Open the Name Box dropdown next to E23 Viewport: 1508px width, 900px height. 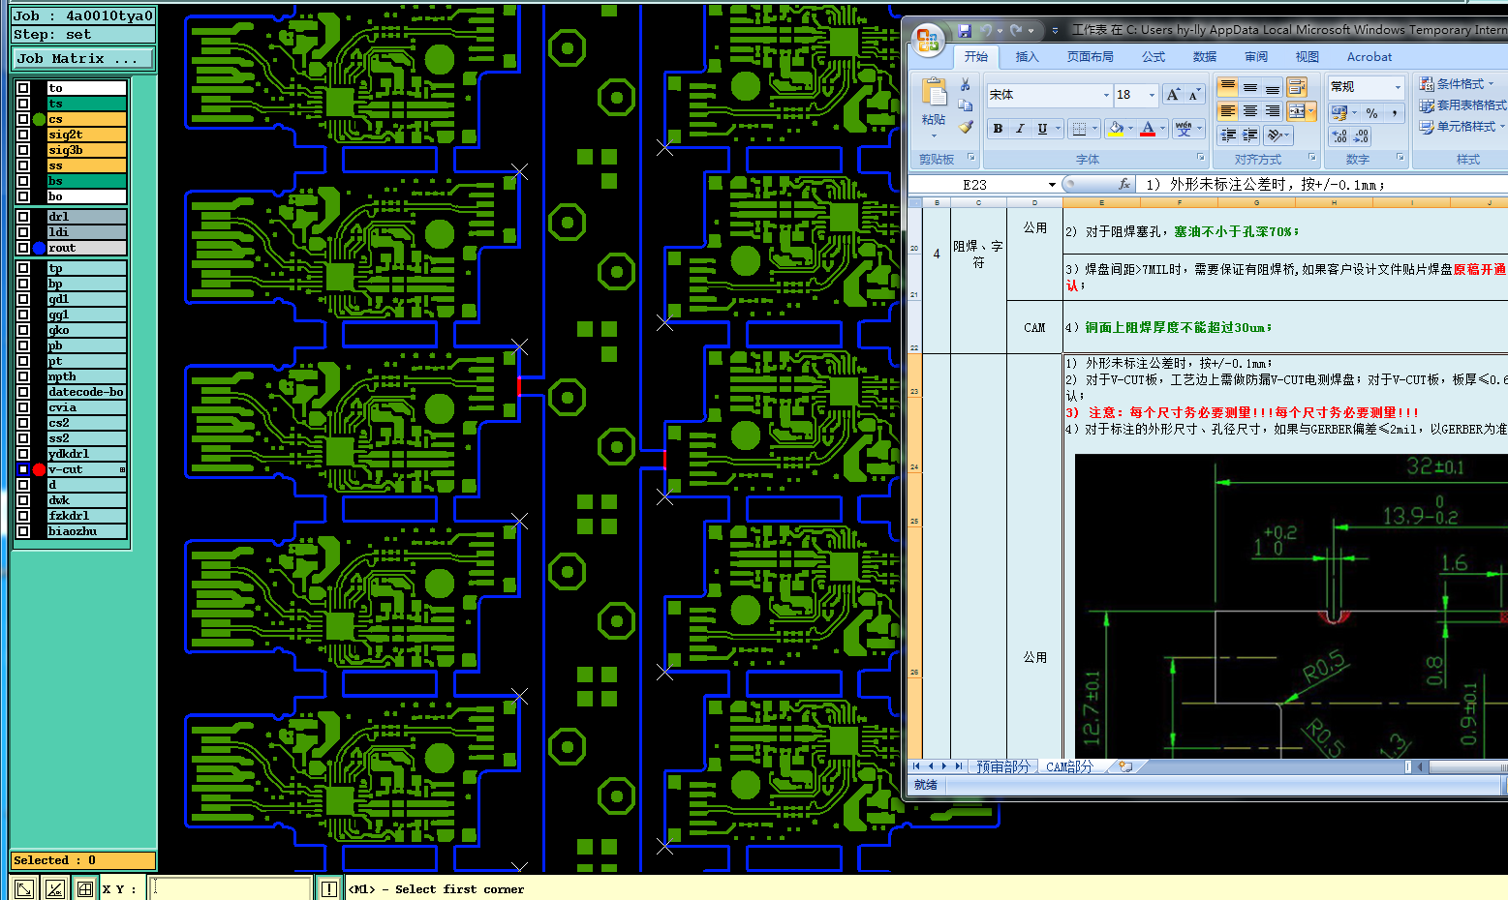[x=1052, y=185]
